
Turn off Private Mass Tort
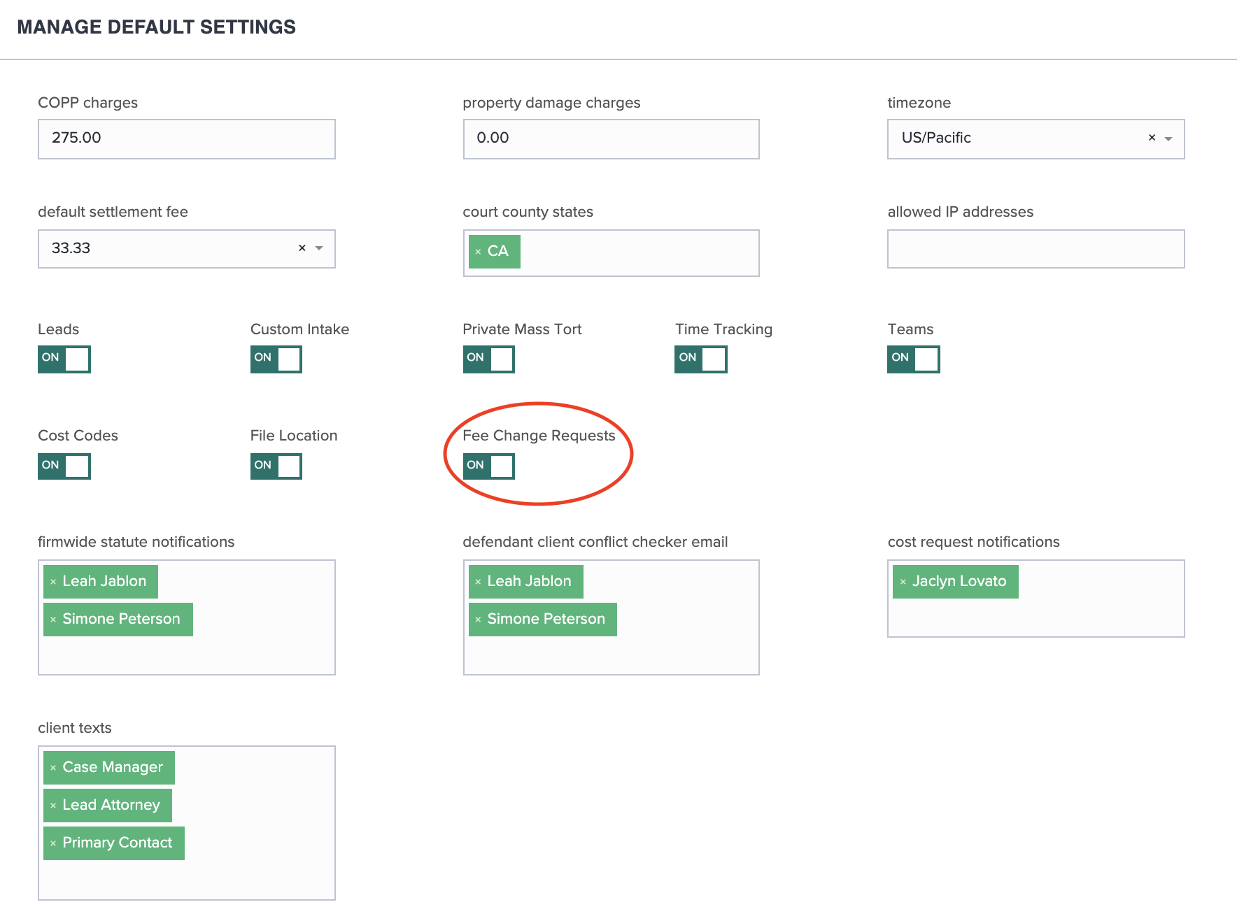488,359
